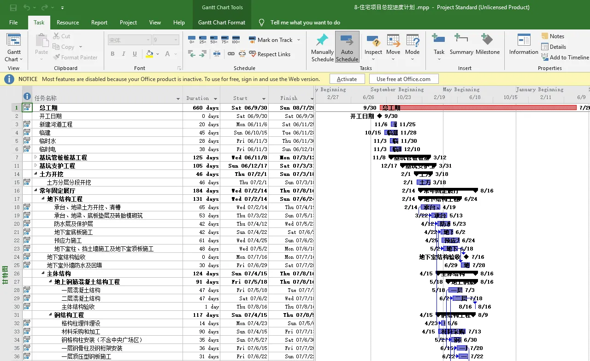Open the task Mode menu
The image size is (590, 361).
coord(413,47)
